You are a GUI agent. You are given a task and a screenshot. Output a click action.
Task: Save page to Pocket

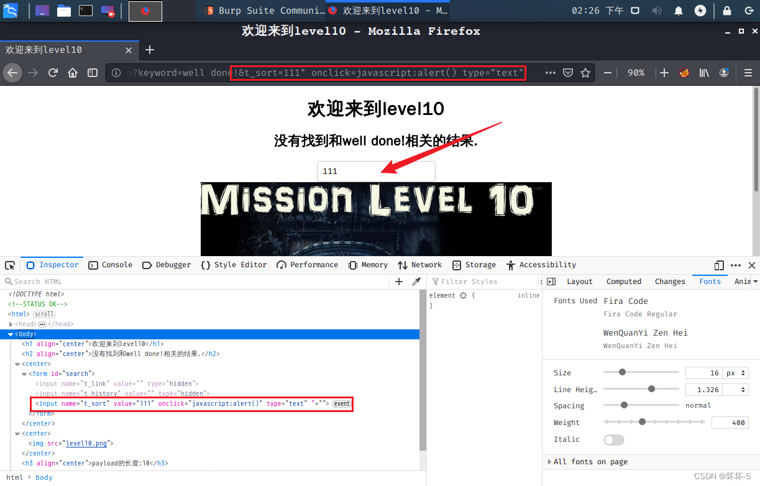click(567, 73)
